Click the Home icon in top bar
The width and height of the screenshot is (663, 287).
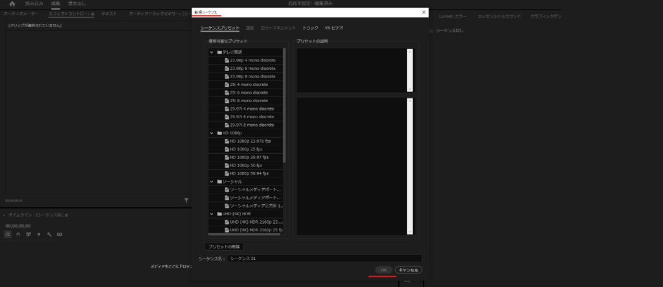[x=12, y=4]
